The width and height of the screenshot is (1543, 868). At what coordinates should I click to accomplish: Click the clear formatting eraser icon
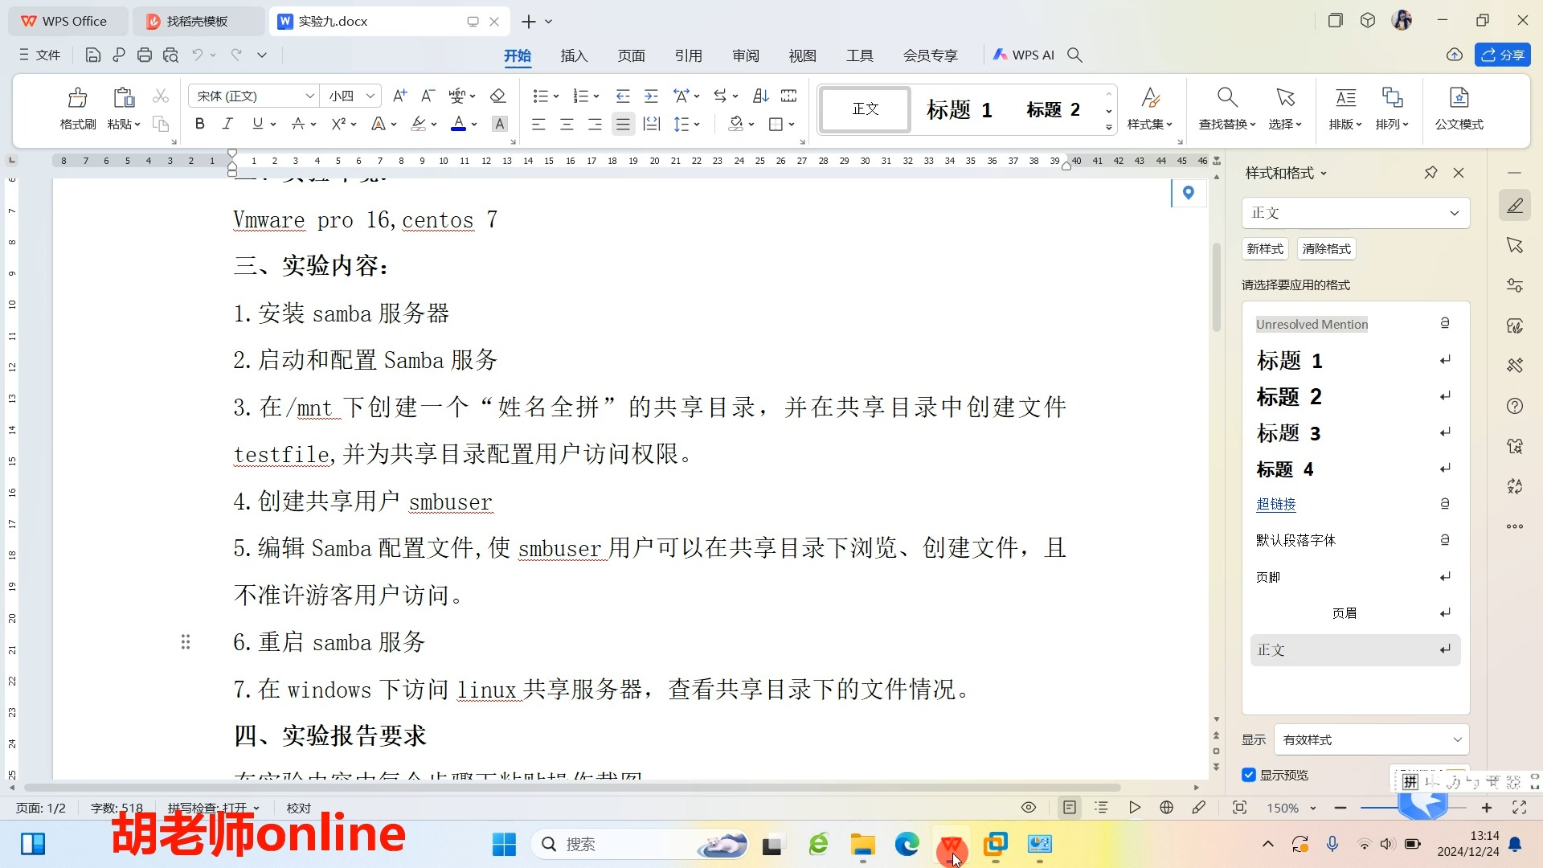coord(497,96)
